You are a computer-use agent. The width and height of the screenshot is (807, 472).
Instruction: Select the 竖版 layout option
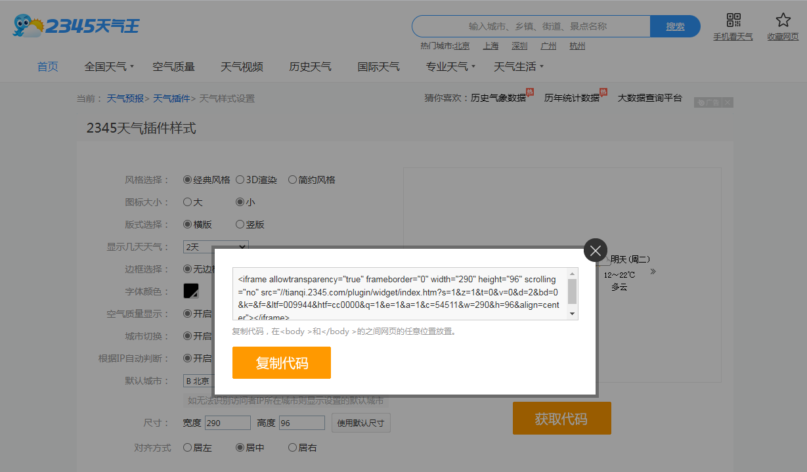click(x=240, y=225)
